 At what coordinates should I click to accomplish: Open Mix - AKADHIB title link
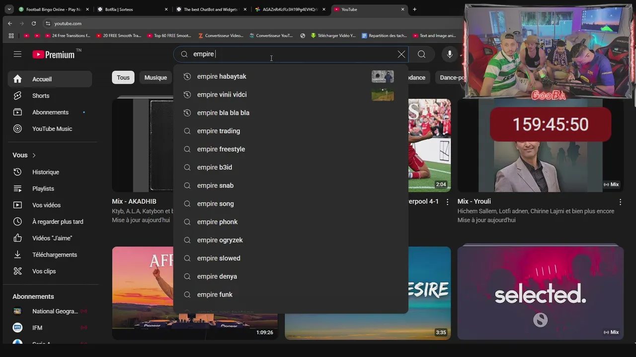click(134, 201)
